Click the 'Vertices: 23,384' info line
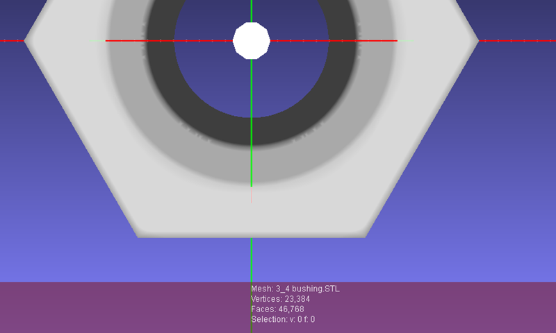The width and height of the screenshot is (556, 333). pyautogui.click(x=281, y=299)
